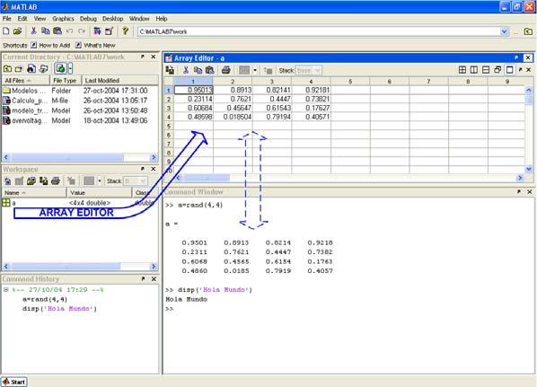Open the Edit menu
Screen dimensions: 537x387
click(22, 19)
